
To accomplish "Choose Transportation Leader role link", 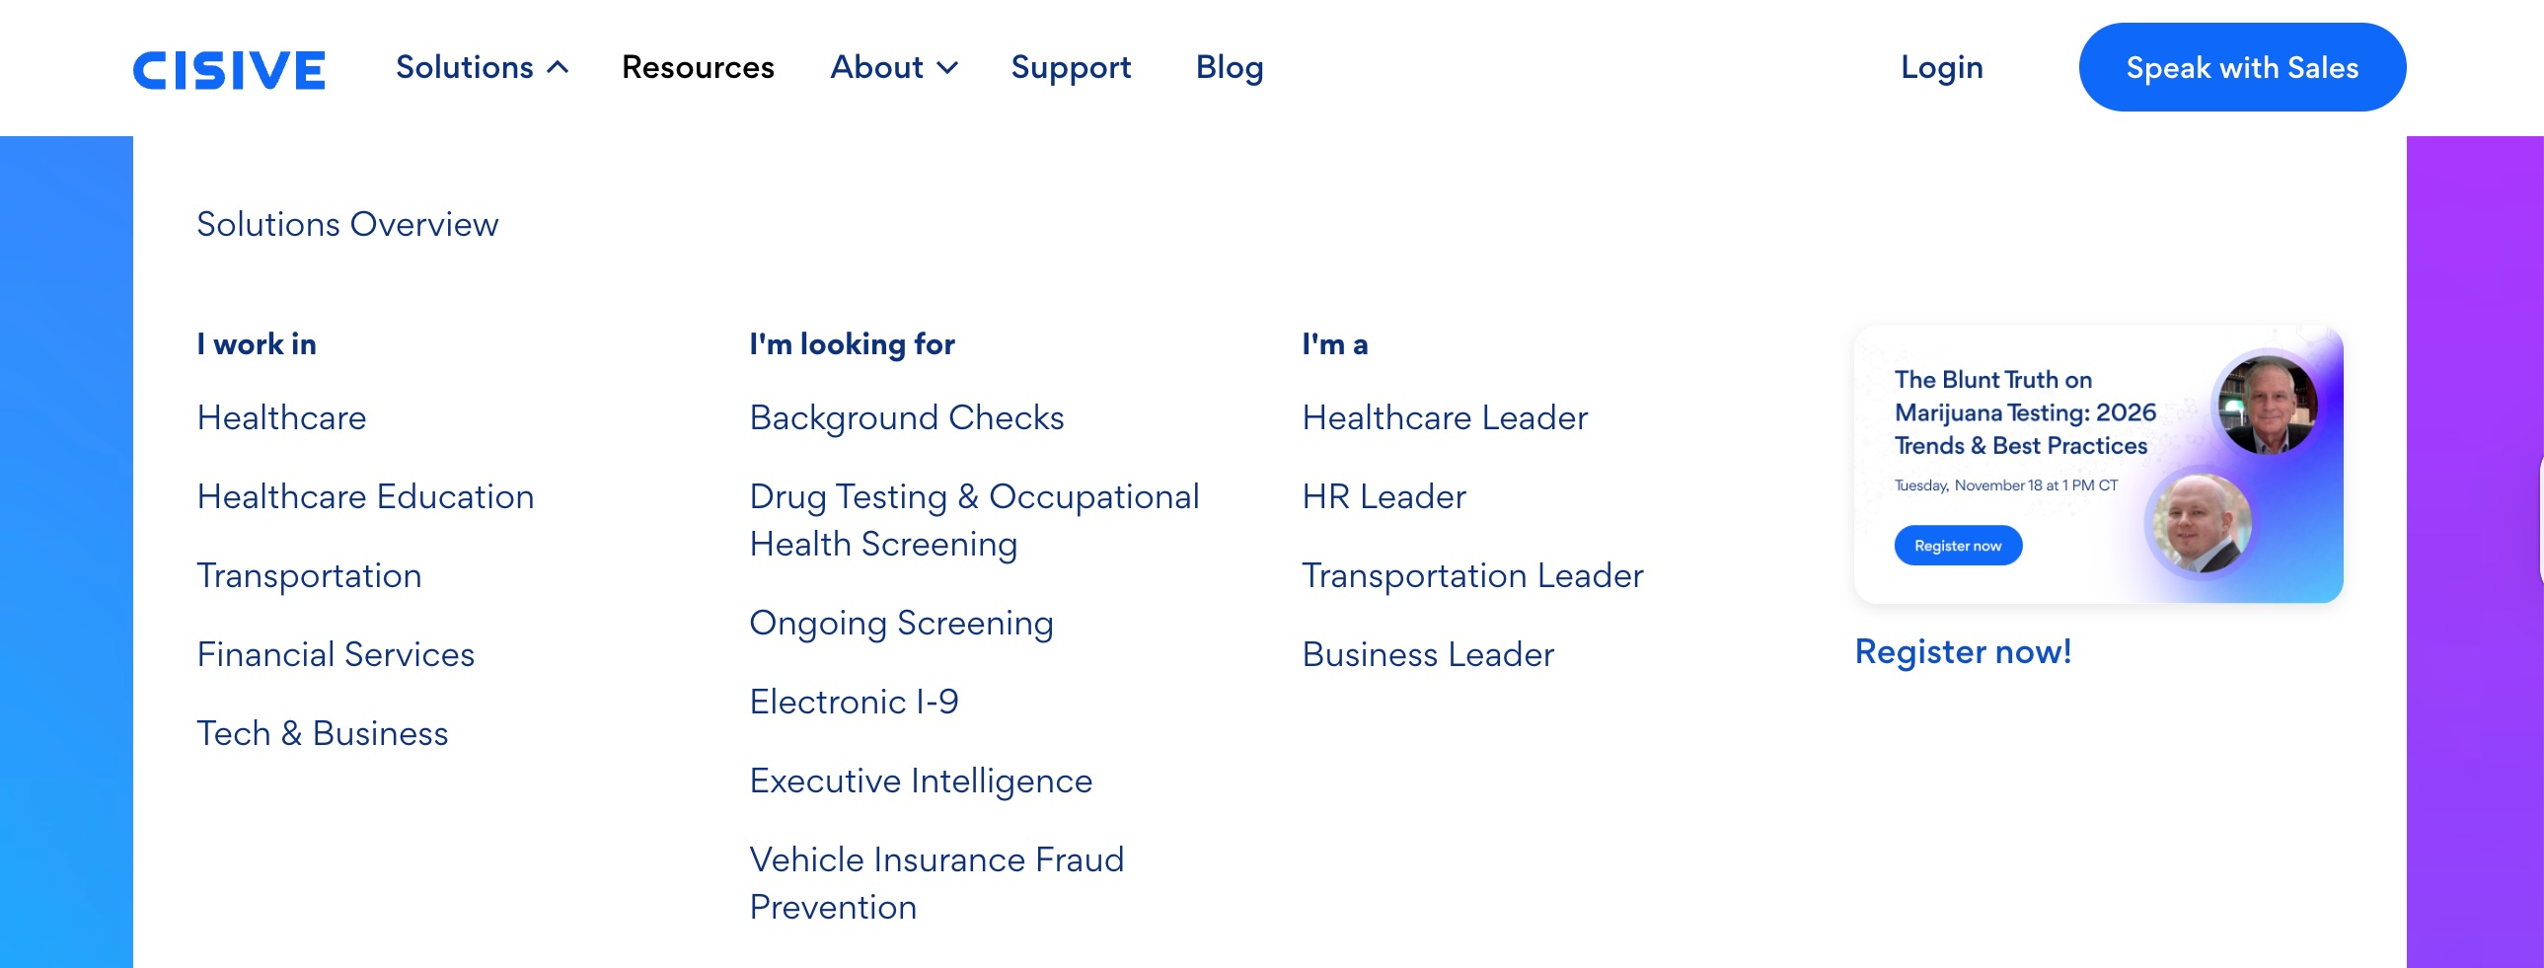I will pyautogui.click(x=1472, y=575).
